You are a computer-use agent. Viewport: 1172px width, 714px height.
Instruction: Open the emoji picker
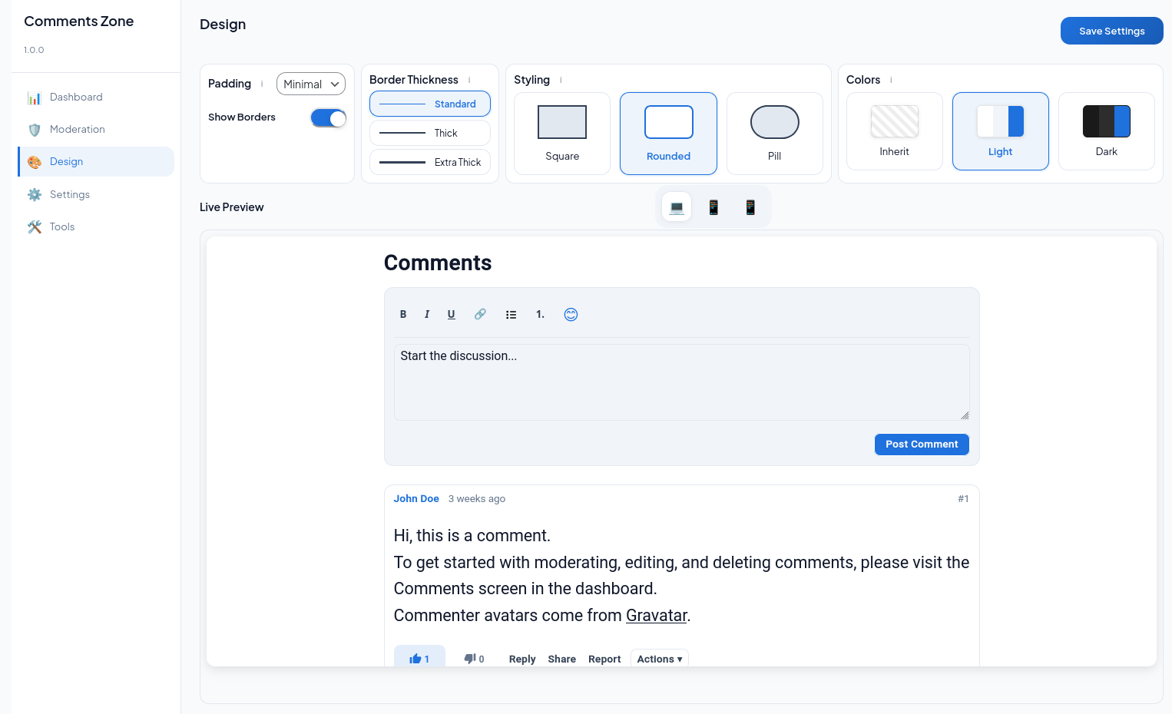coord(571,314)
